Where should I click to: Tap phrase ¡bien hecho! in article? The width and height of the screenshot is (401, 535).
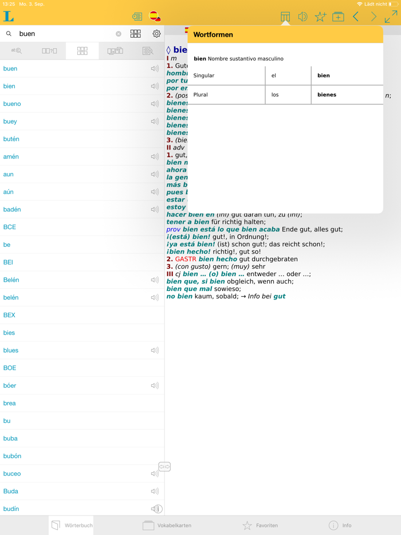[188, 252]
